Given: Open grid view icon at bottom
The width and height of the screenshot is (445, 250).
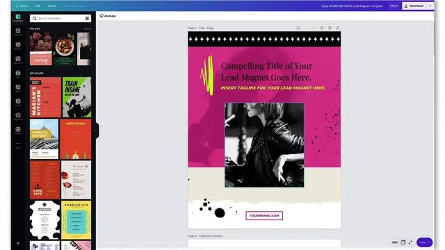Looking at the screenshot, I should coord(403,242).
